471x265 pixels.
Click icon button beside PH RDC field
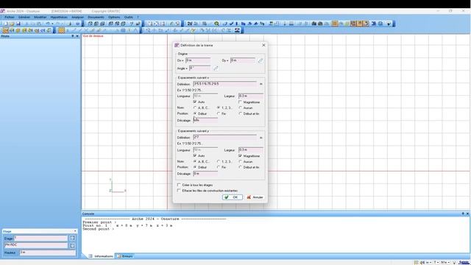(72, 245)
